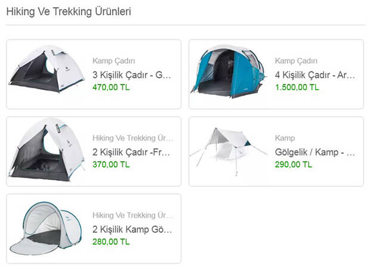This screenshot has height=268, width=370.
Task: Open the "4 Kişilik Çadır - Ar..." product title
Action: [x=314, y=76]
